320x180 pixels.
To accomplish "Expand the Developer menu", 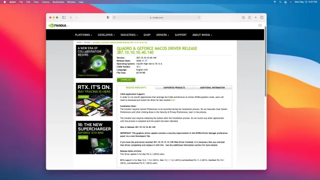I will 106,35.
